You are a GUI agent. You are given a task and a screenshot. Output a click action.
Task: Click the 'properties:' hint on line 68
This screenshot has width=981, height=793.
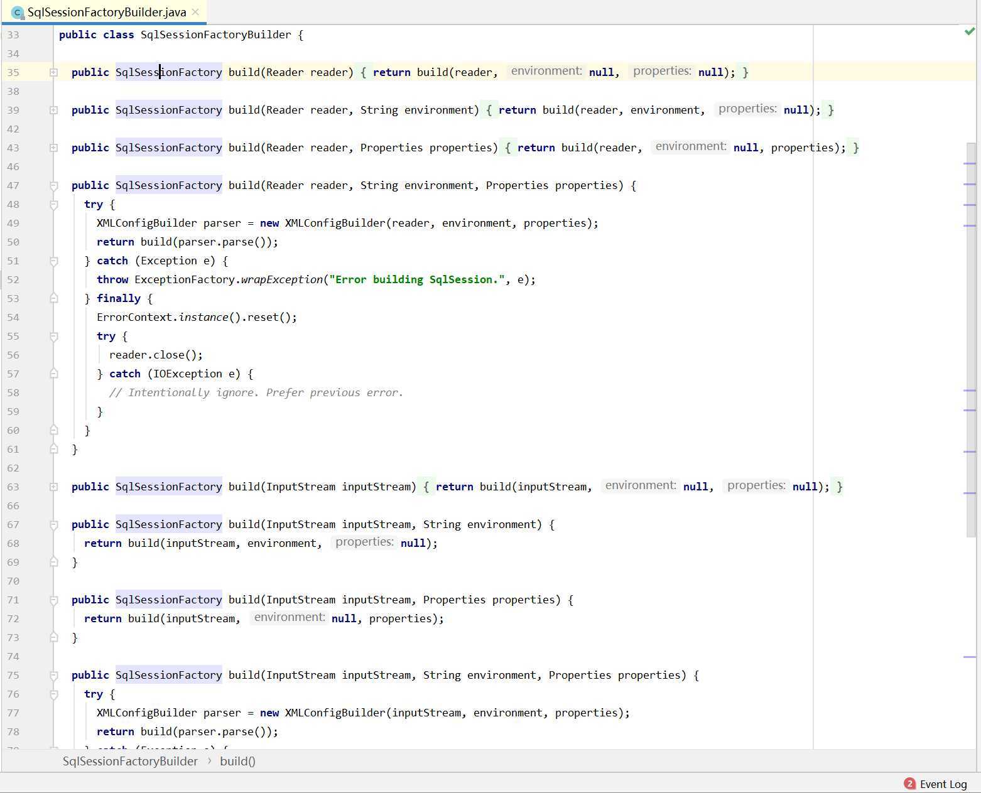click(364, 542)
